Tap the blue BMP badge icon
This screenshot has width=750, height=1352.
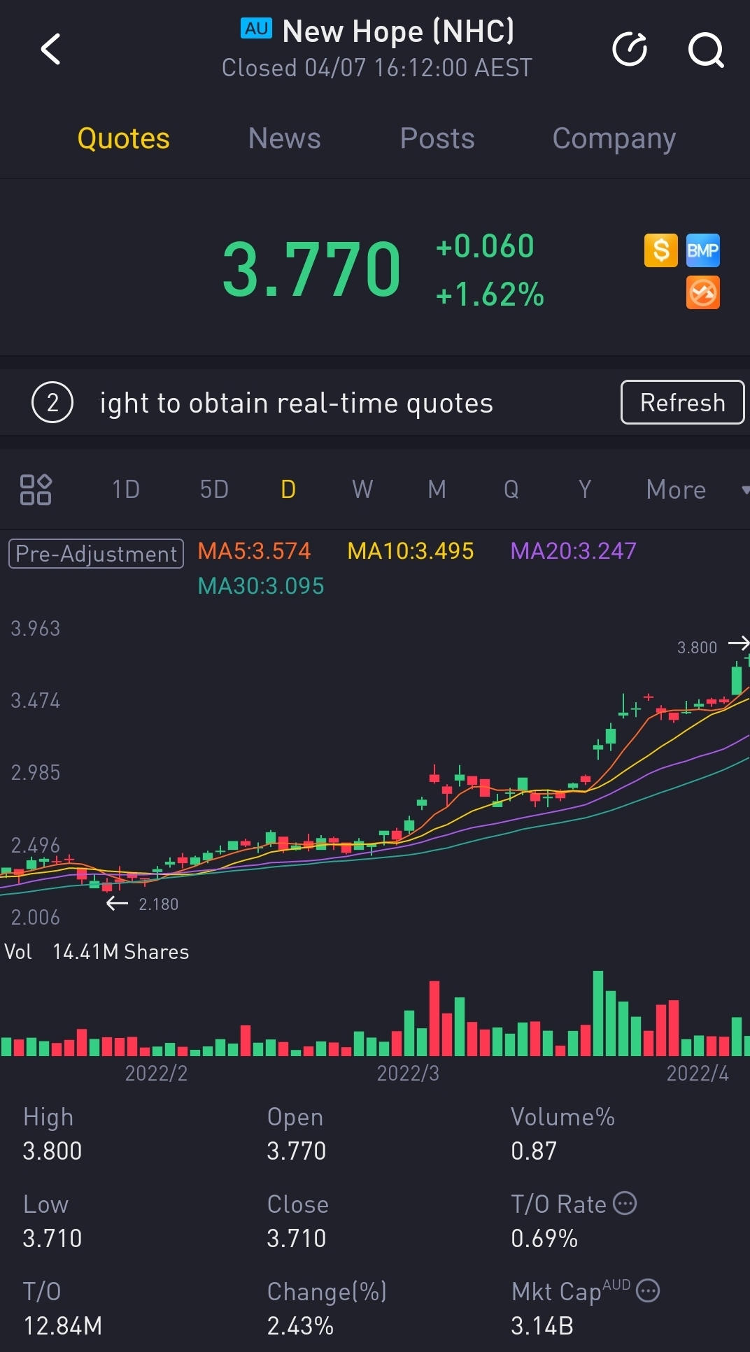tap(702, 250)
